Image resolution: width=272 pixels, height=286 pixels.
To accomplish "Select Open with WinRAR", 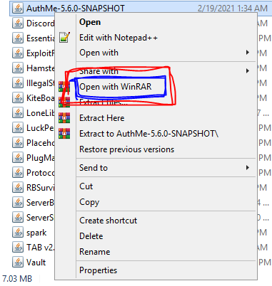I will (116, 87).
